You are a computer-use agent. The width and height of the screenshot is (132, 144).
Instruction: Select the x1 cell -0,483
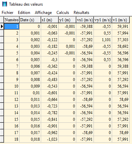(x=50, y=80)
